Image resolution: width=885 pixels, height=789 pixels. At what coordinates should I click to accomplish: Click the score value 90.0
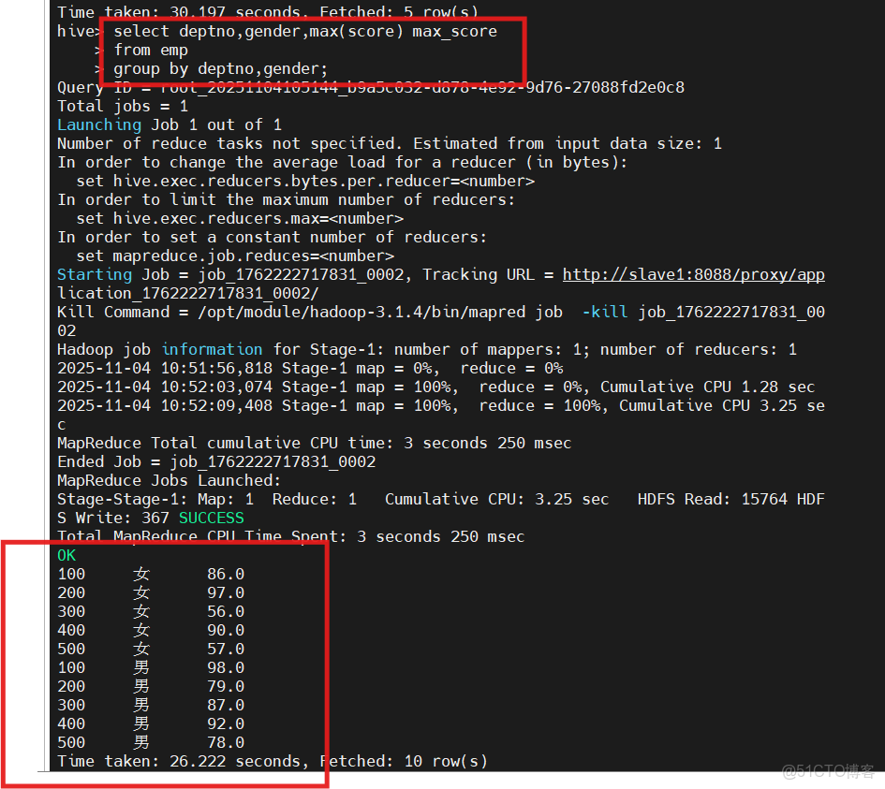click(226, 630)
